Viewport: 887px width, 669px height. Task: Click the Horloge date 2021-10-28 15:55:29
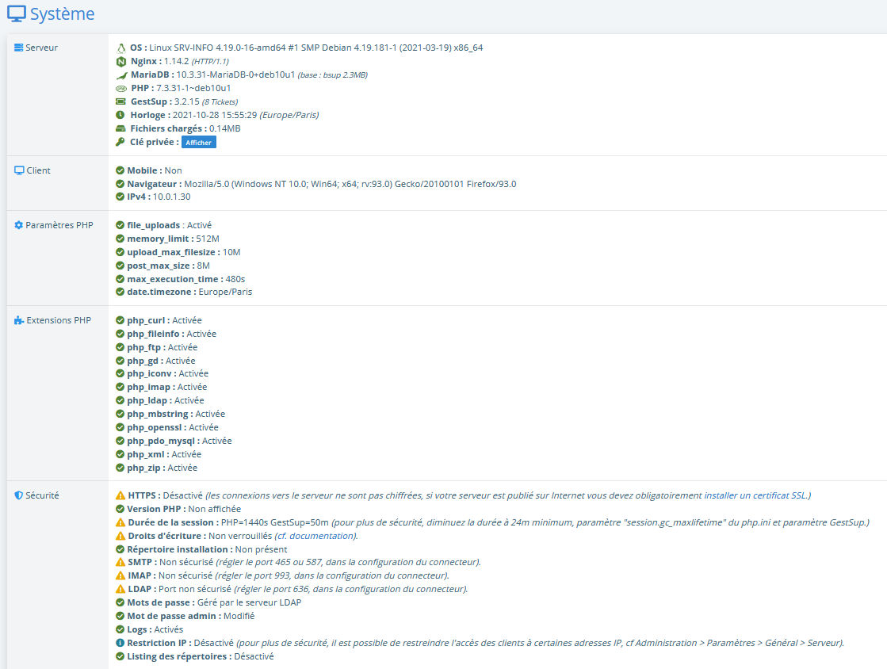(x=215, y=115)
